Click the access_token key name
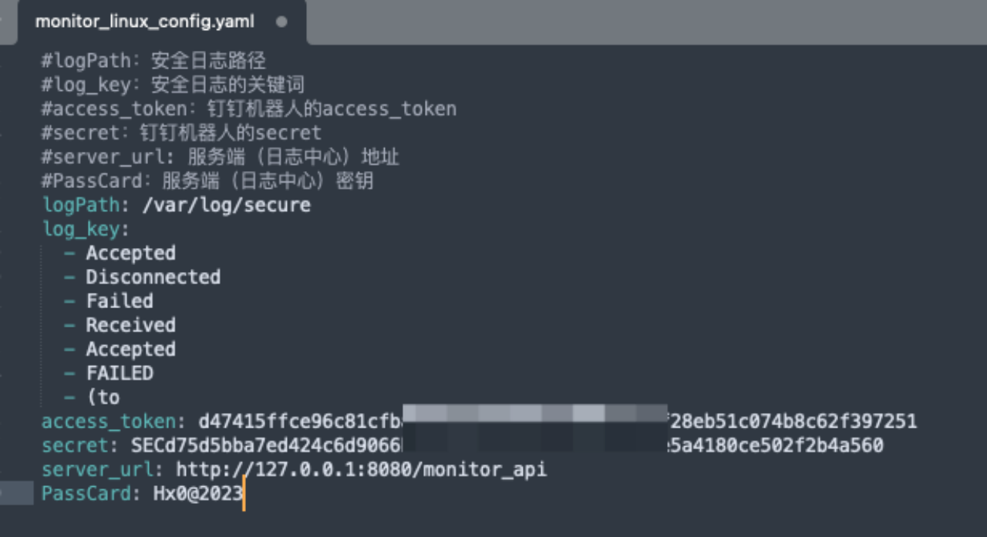 (x=109, y=421)
